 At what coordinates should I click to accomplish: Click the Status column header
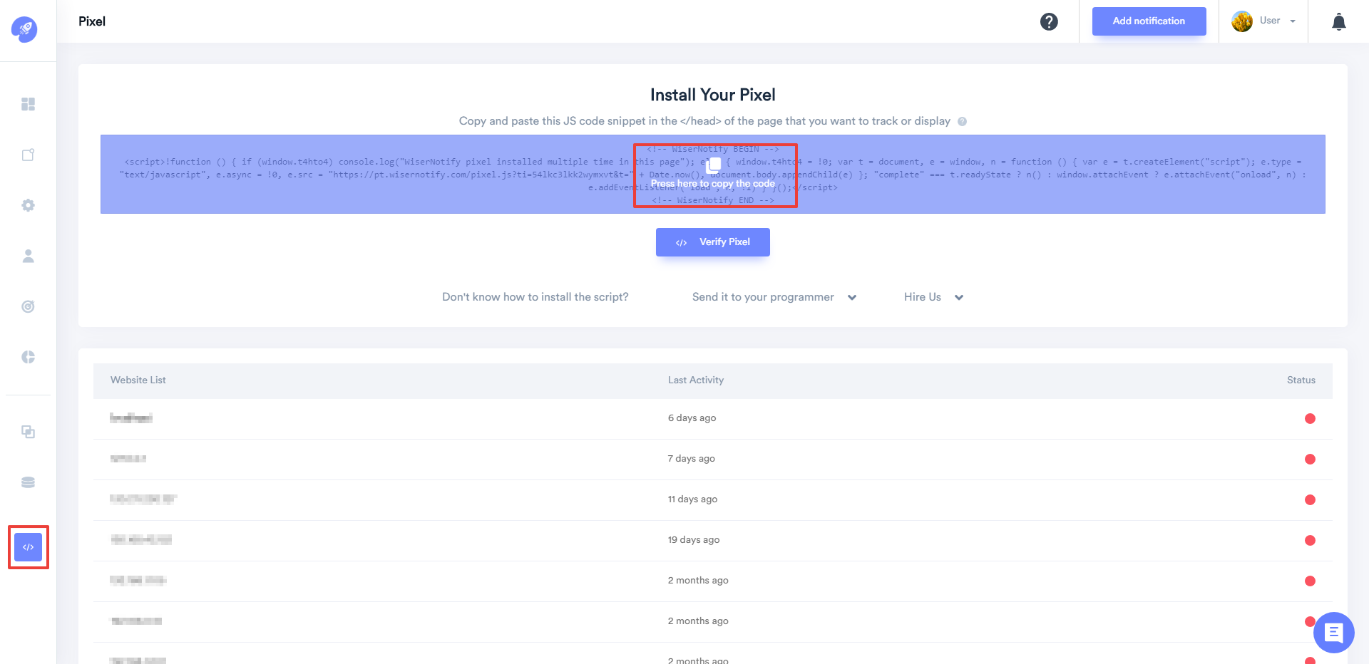(x=1301, y=380)
